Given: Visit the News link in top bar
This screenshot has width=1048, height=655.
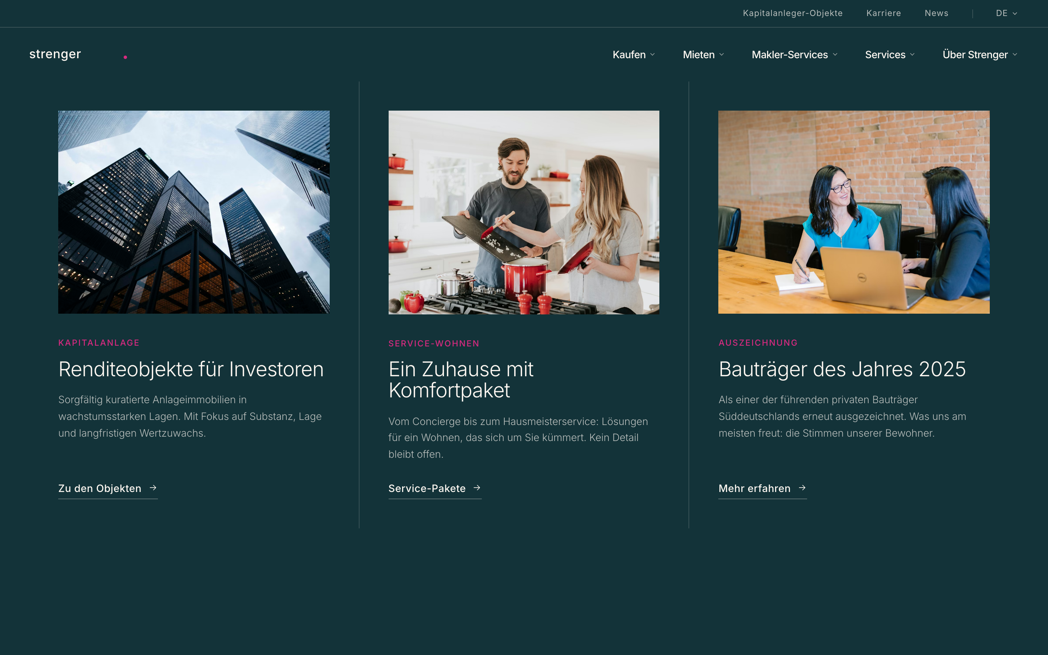Looking at the screenshot, I should (936, 13).
